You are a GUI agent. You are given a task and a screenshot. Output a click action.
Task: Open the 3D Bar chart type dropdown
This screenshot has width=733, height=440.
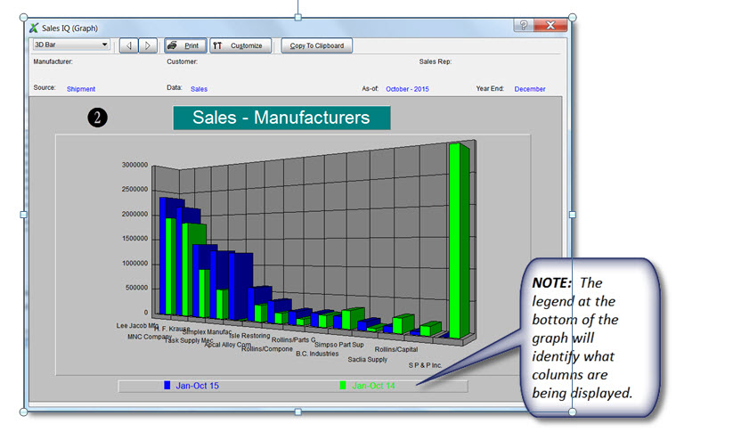[x=71, y=45]
